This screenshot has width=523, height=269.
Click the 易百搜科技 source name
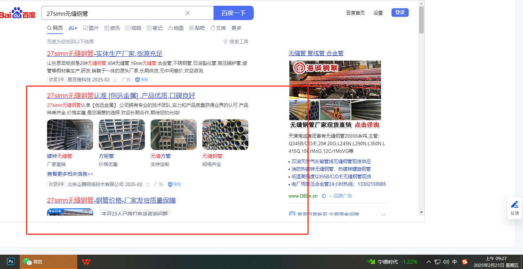[x=79, y=80]
